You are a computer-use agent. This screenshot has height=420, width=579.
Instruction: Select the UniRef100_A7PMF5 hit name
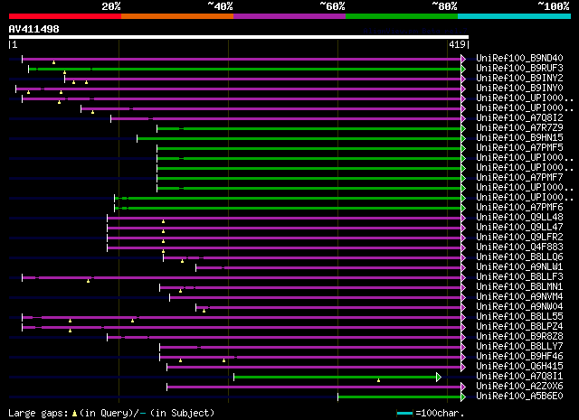click(519, 148)
